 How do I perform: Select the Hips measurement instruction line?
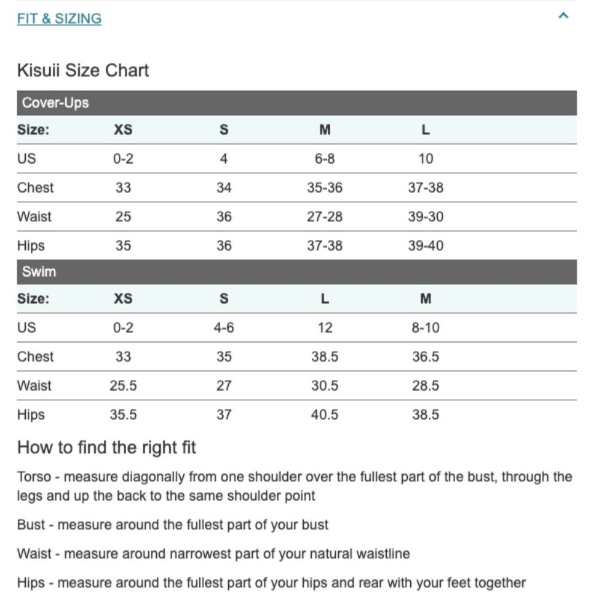(x=271, y=582)
